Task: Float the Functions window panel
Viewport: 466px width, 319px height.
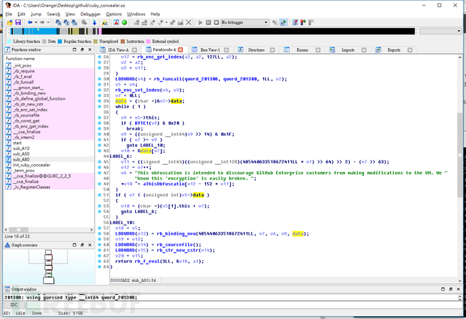Action: [82, 49]
